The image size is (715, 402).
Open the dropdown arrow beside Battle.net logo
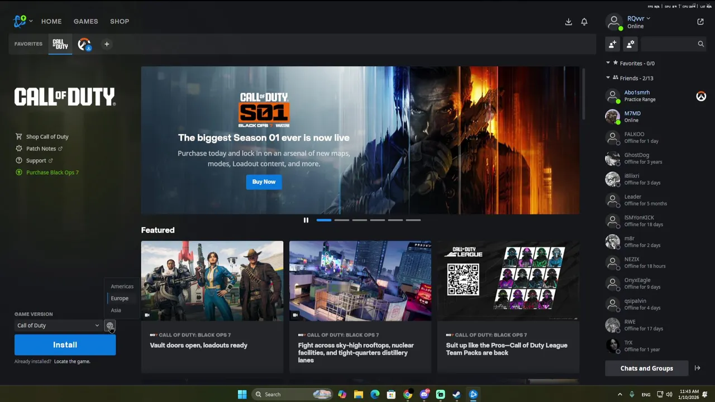(31, 21)
